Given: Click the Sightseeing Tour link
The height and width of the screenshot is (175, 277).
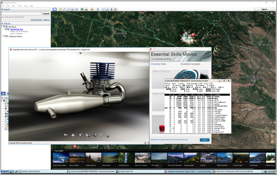Looking at the screenshot, I should click(x=16, y=29).
